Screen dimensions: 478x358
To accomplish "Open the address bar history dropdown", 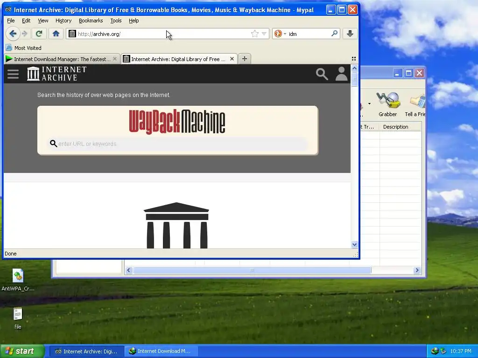I will click(264, 34).
